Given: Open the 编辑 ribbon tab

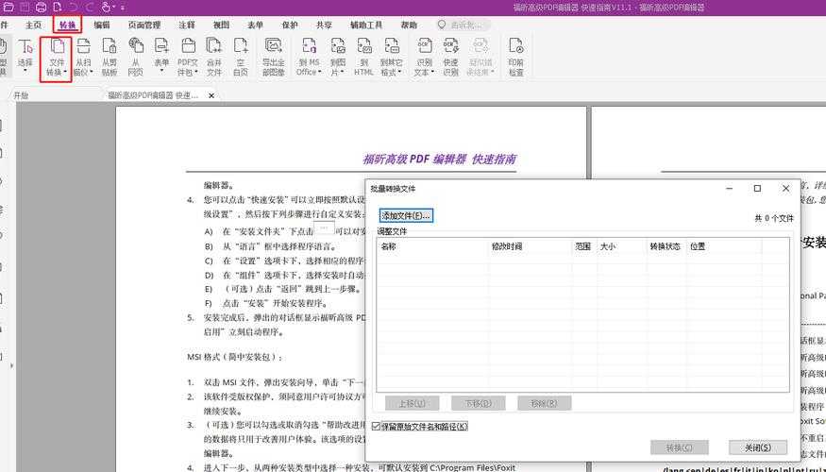Looking at the screenshot, I should point(102,25).
